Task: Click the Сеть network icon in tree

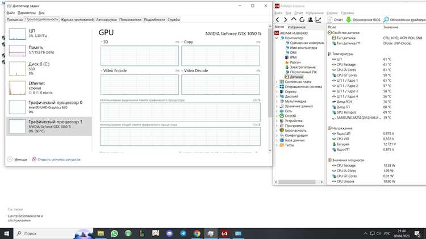Action: click(282, 111)
